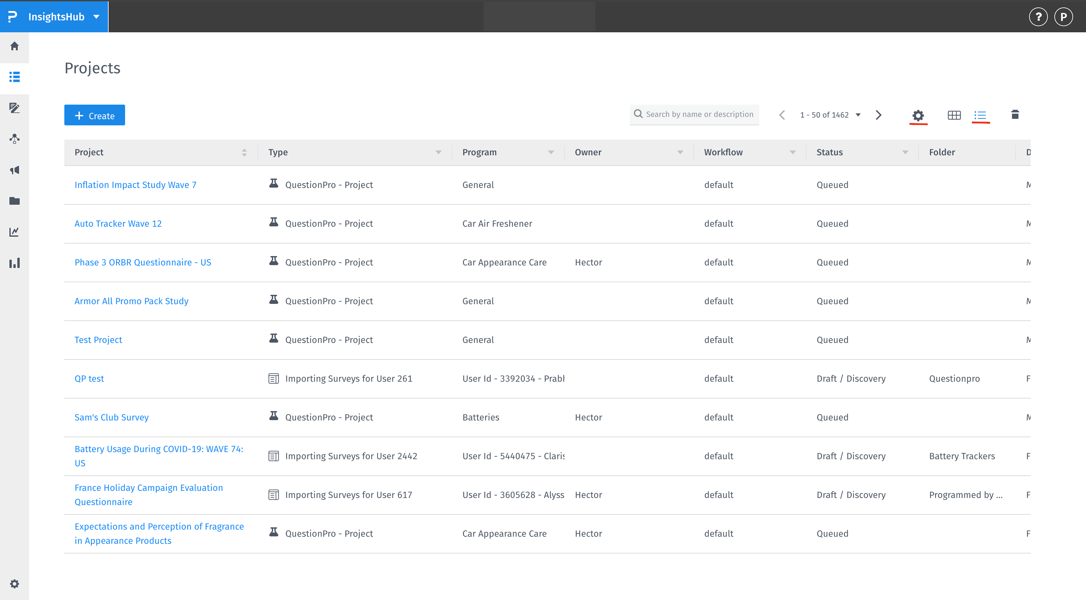Open Inflation Impact Study Wave 7 project

[x=135, y=185]
